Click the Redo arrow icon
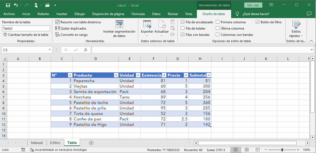This screenshot has height=153, width=316. [x=27, y=5]
